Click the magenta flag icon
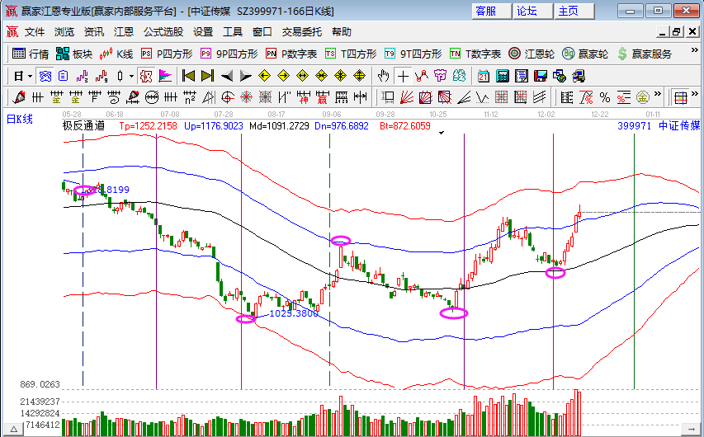 pyautogui.click(x=165, y=77)
